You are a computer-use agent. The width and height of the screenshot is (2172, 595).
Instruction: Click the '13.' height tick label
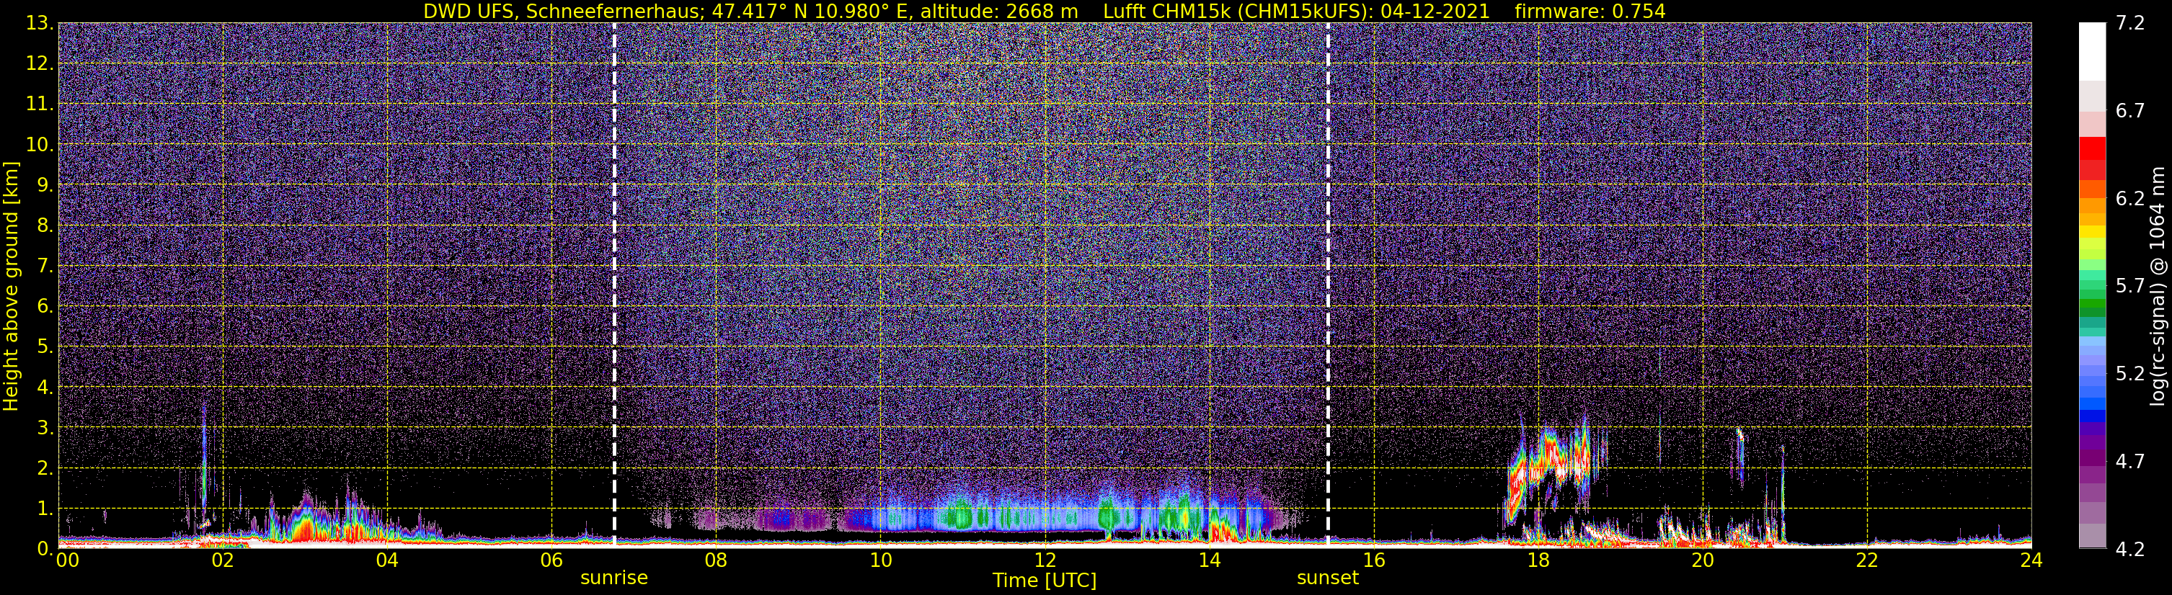(x=39, y=24)
